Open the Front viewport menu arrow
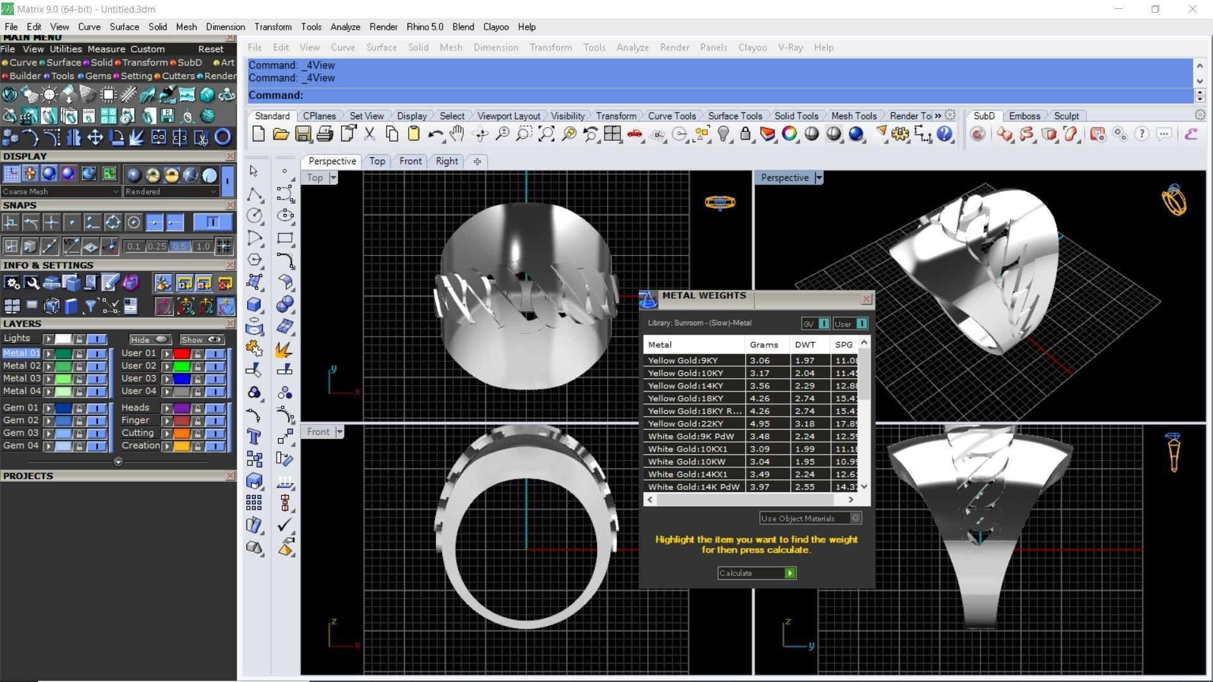This screenshot has width=1213, height=682. [339, 432]
